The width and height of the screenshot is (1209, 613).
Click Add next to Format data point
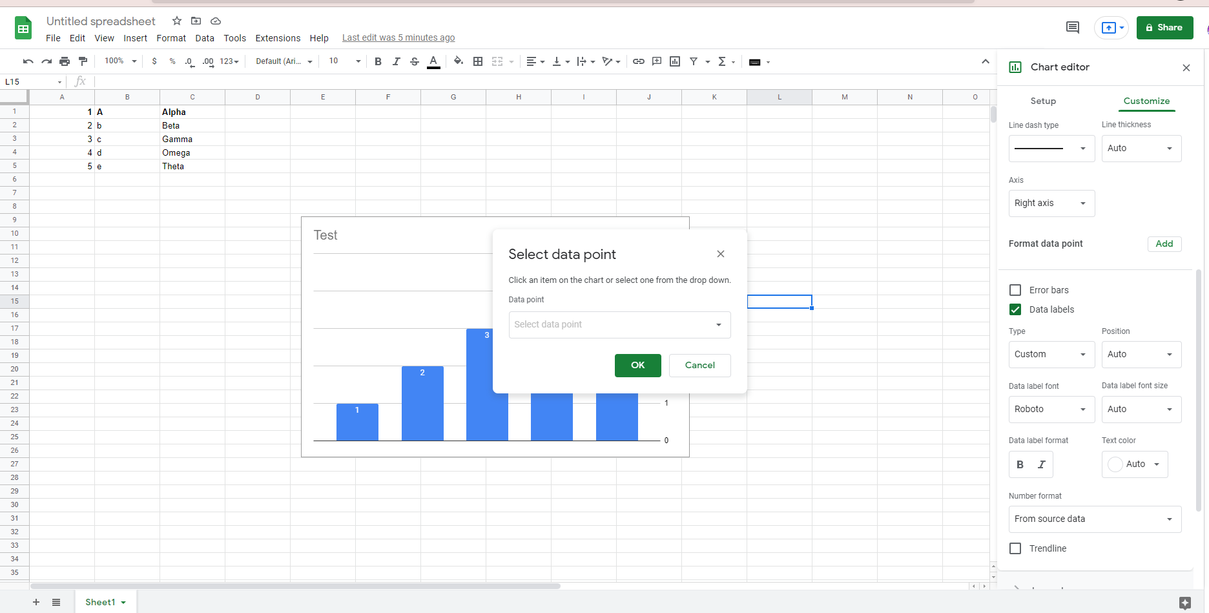point(1164,244)
